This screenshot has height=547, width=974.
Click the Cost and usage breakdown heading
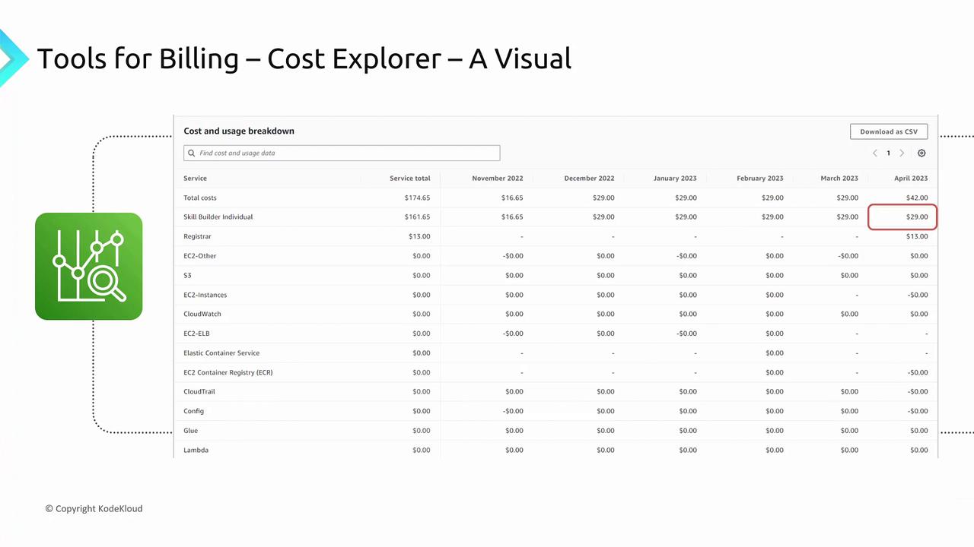point(239,131)
